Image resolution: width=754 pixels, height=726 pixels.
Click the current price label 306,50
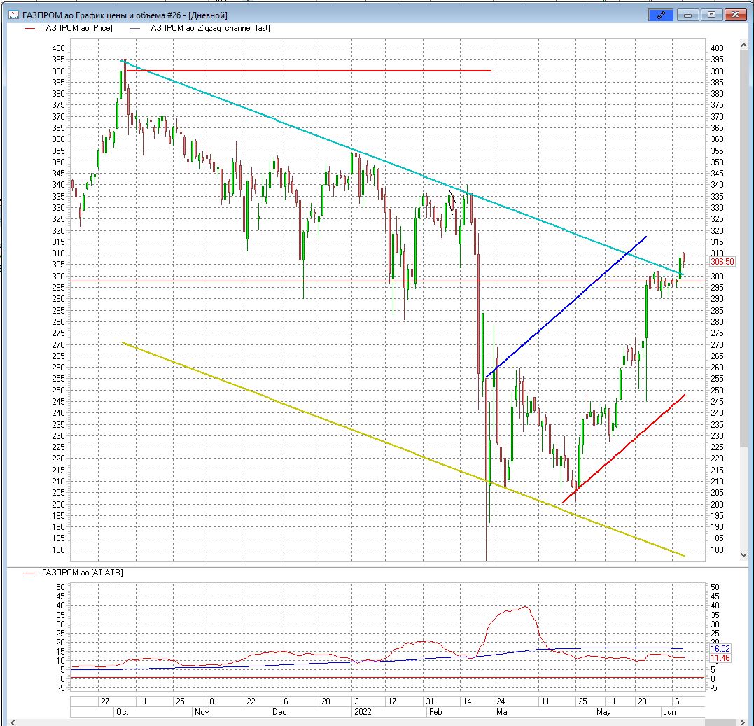click(x=721, y=262)
